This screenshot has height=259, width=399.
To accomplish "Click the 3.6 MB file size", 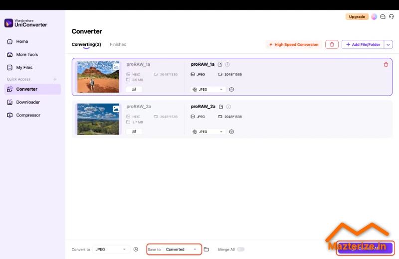I will 138,80.
